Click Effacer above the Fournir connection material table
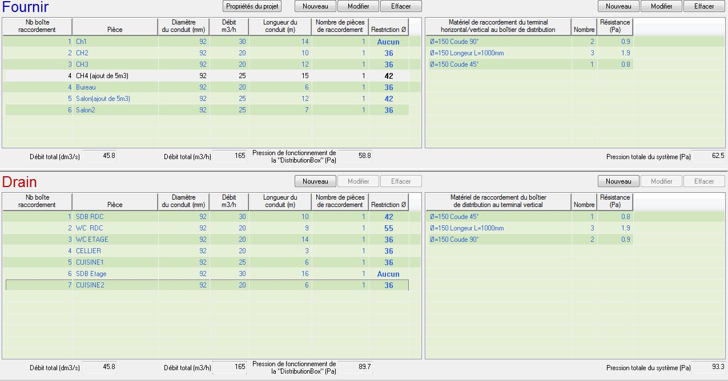 point(704,6)
